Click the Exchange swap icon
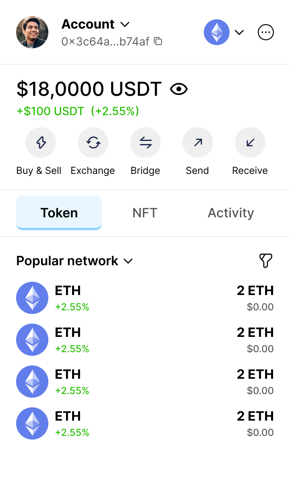Viewport: 290px width, 483px height. pos(93,142)
